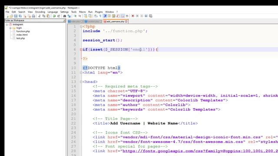Open the Edit menu
Image resolution: width=278 pixels, height=156 pixels.
[13, 12]
